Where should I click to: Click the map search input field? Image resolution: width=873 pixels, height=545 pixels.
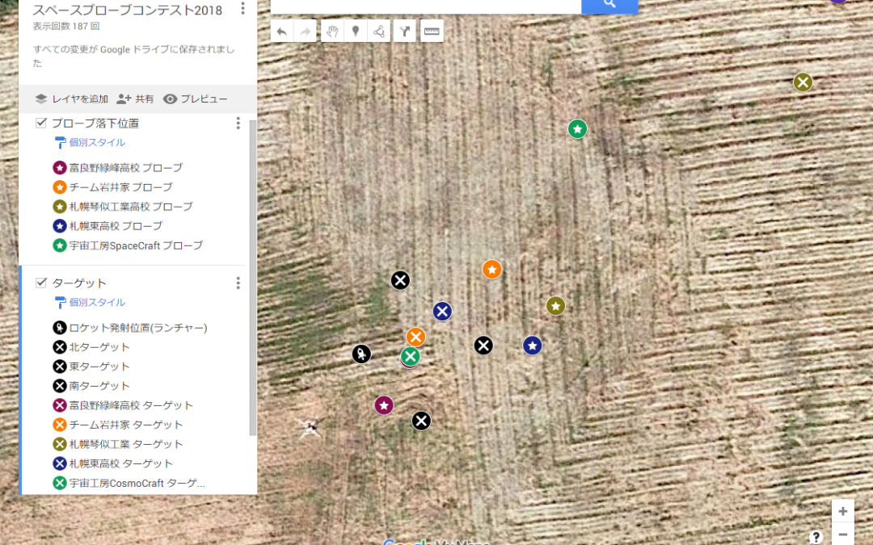pyautogui.click(x=425, y=5)
